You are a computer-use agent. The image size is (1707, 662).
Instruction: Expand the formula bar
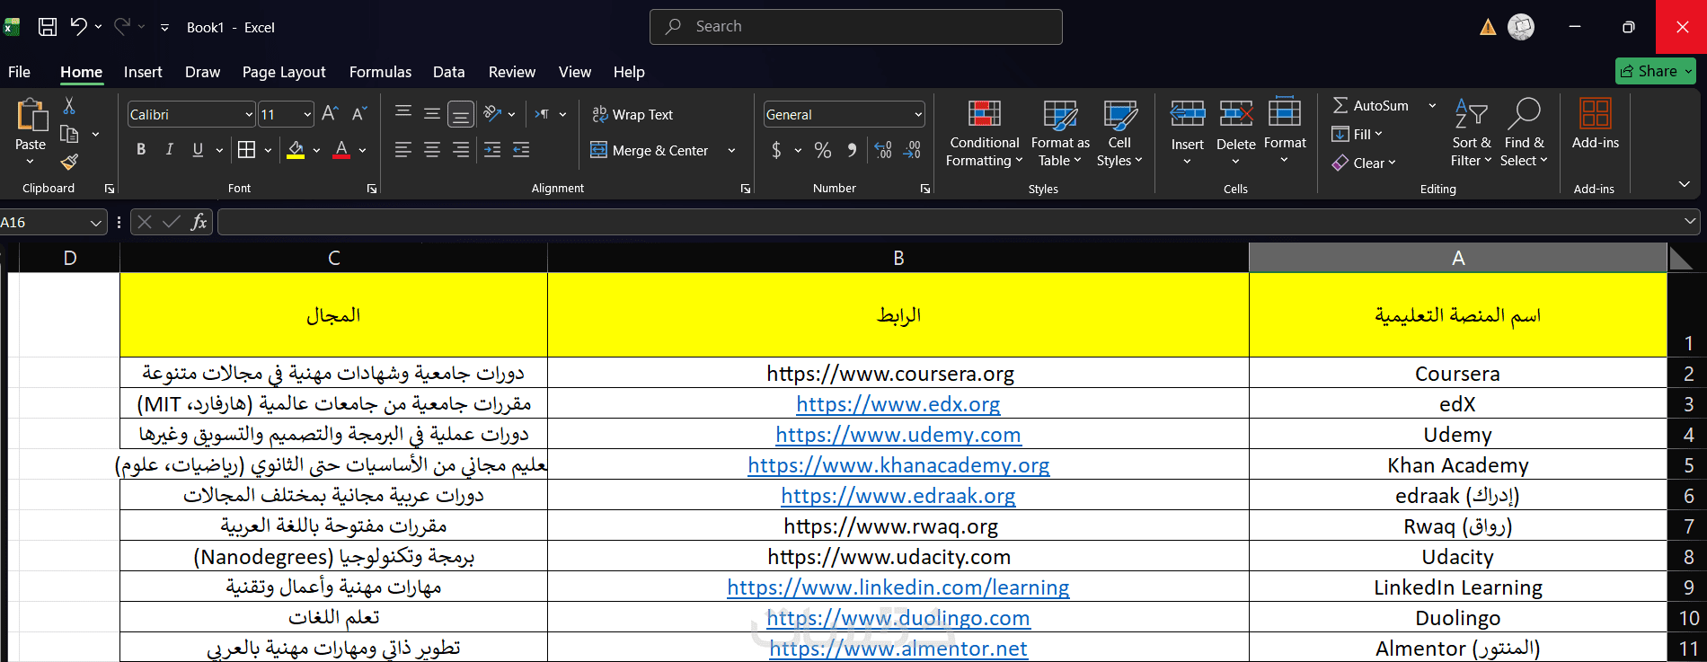(1690, 220)
